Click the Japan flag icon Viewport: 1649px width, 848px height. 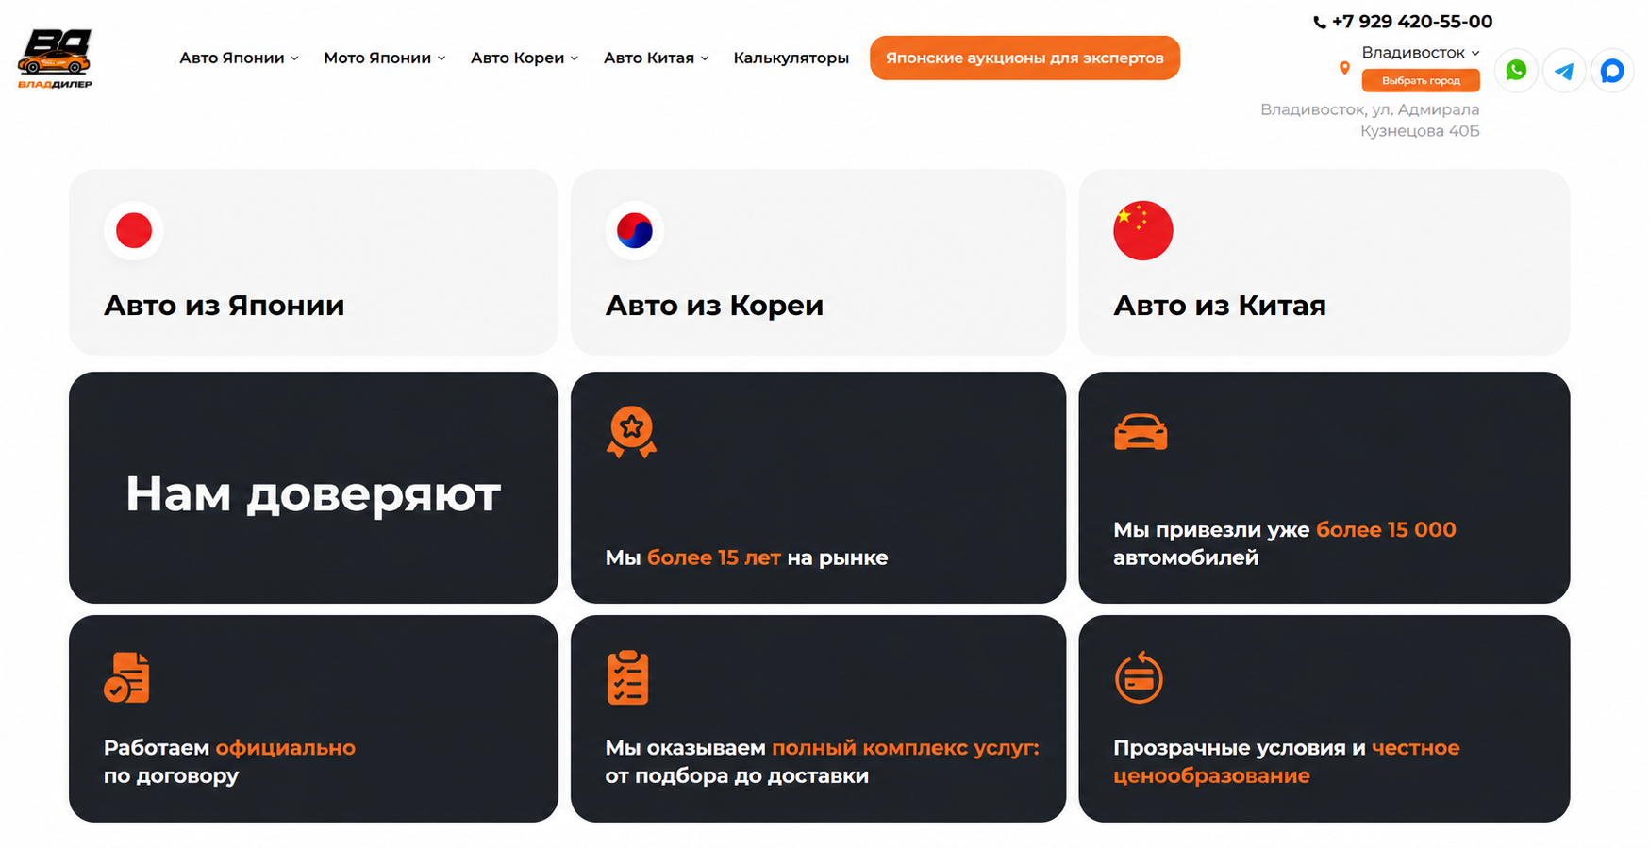134,230
